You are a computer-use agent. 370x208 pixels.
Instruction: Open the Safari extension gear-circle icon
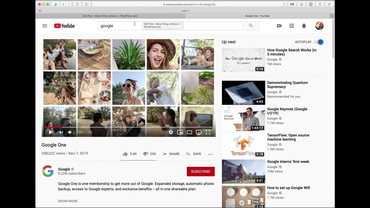click(311, 4)
